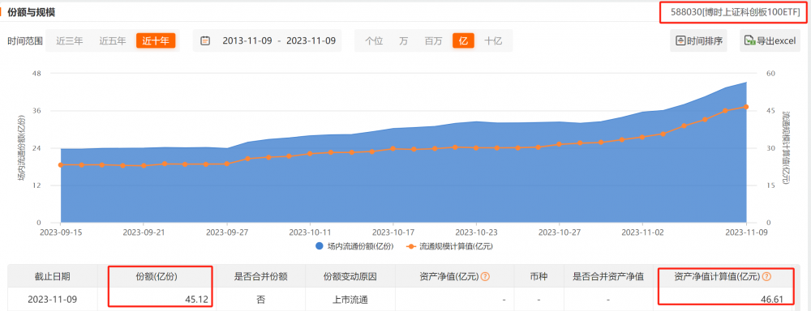
Task: Click the calendar icon beside date range
Action: (205, 40)
